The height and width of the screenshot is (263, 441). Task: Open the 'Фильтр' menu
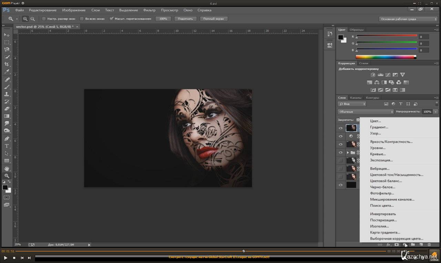[149, 10]
